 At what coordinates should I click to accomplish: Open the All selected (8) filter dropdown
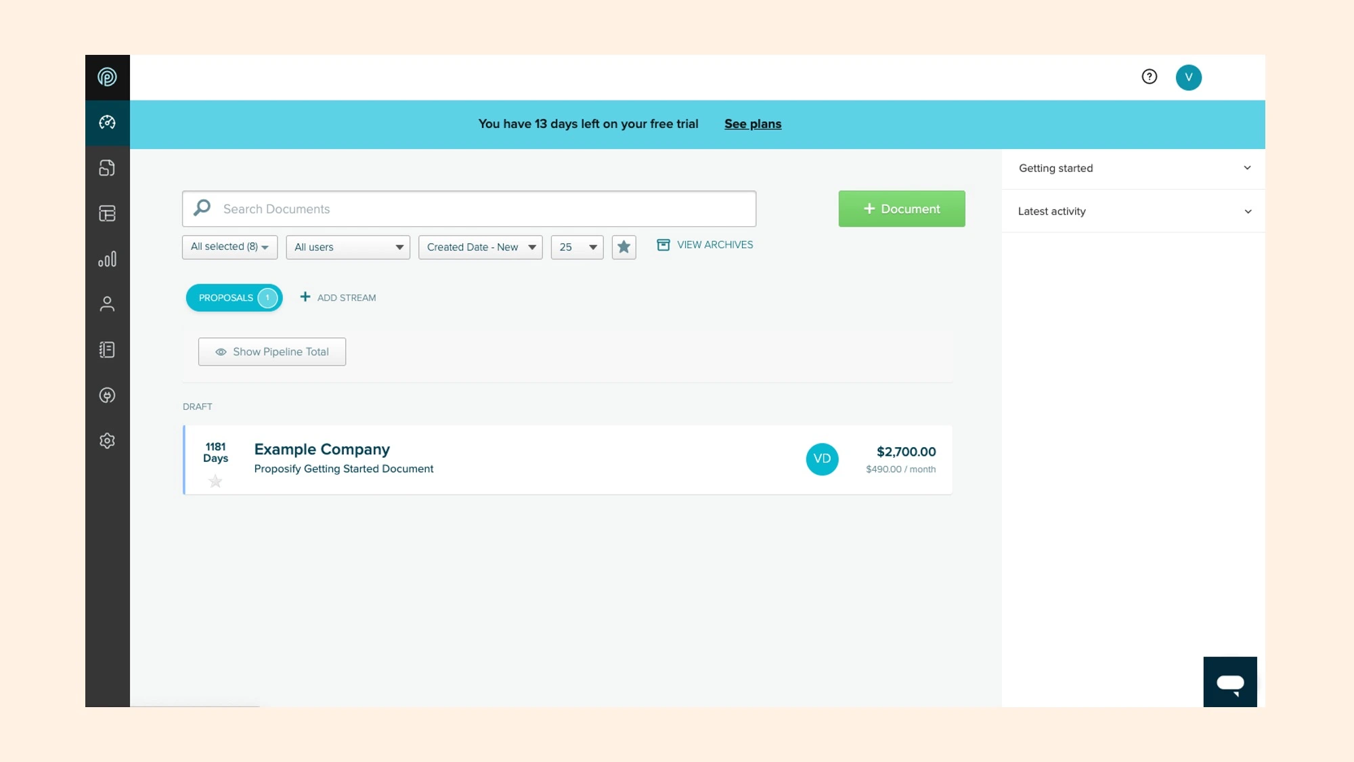(x=230, y=247)
